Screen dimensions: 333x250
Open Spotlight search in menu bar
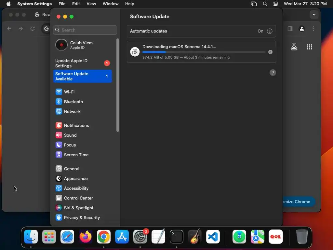265,4
